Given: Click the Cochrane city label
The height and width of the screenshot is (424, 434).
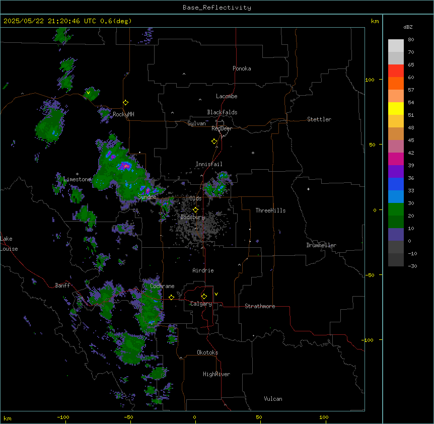Looking at the screenshot, I should click(162, 286).
